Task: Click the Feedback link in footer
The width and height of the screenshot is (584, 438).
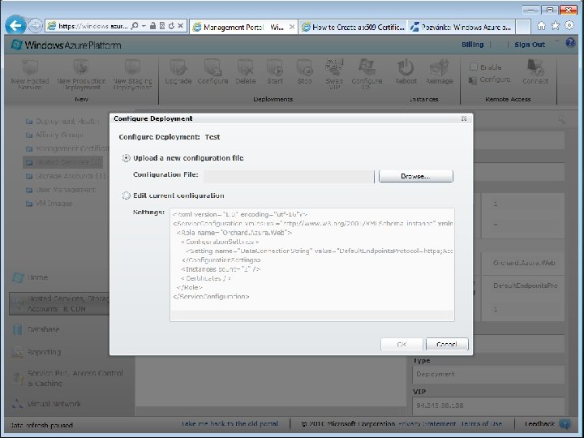Action: click(x=539, y=424)
